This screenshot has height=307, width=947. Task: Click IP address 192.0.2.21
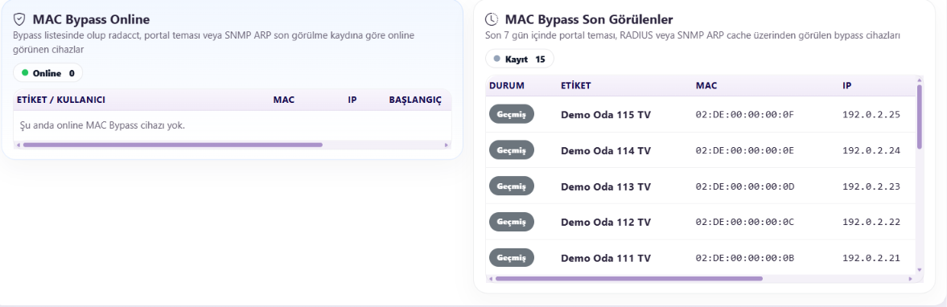(x=871, y=258)
